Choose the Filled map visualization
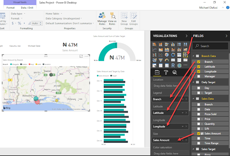Viewport: 230px width, 156px height. click(x=154, y=60)
